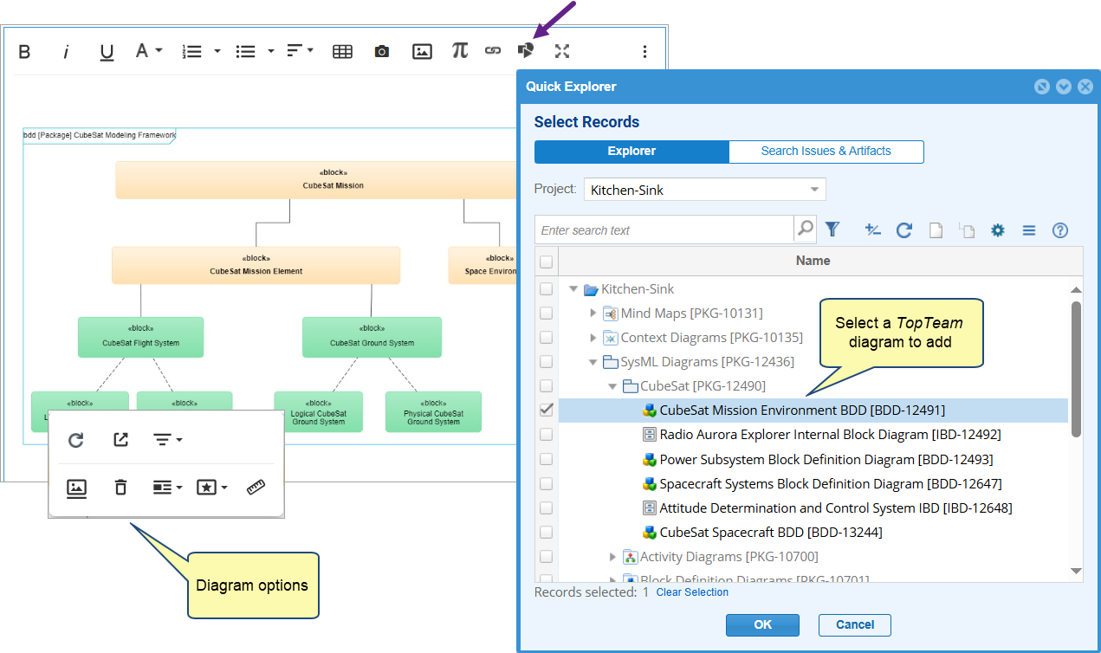Click the Clear Selection link

coord(692,592)
